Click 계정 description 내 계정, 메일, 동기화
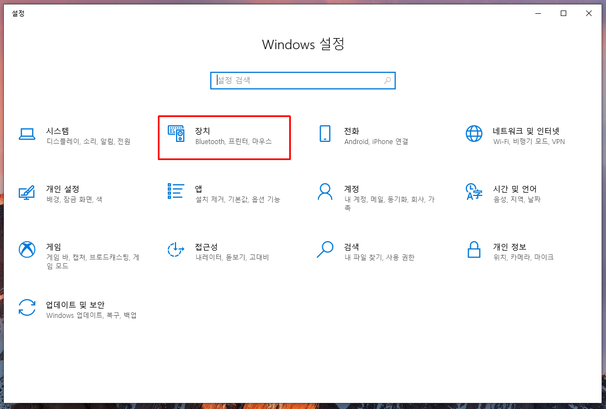 tap(389, 204)
